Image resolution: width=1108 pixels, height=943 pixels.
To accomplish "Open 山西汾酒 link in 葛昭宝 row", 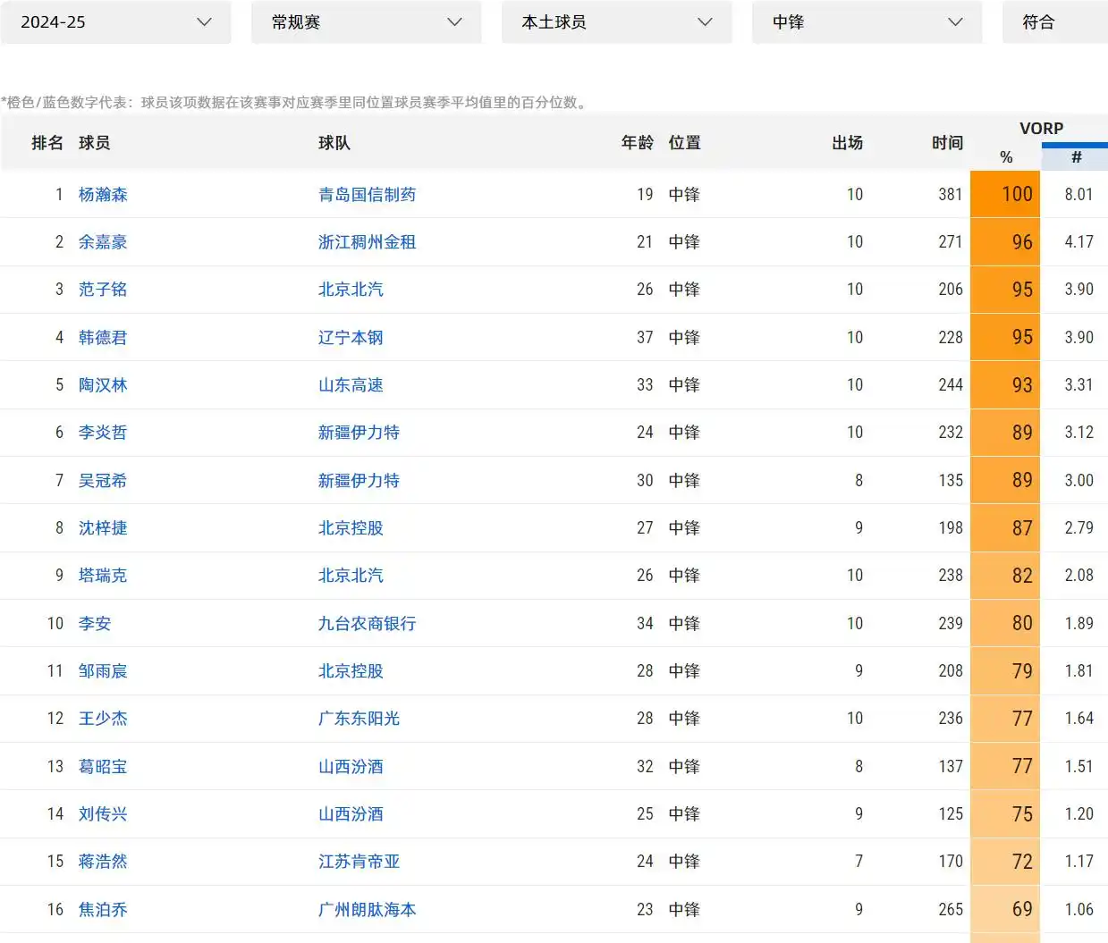I will click(351, 767).
